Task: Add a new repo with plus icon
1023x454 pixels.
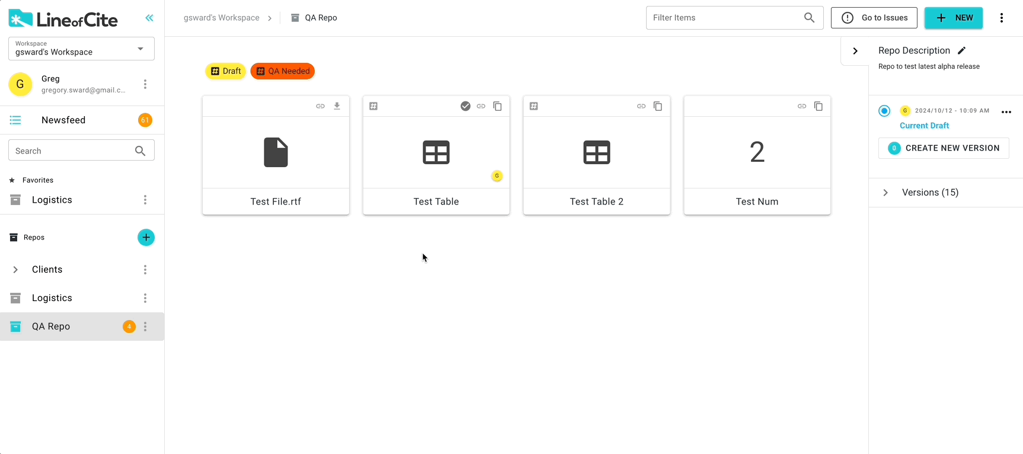Action: click(x=146, y=238)
